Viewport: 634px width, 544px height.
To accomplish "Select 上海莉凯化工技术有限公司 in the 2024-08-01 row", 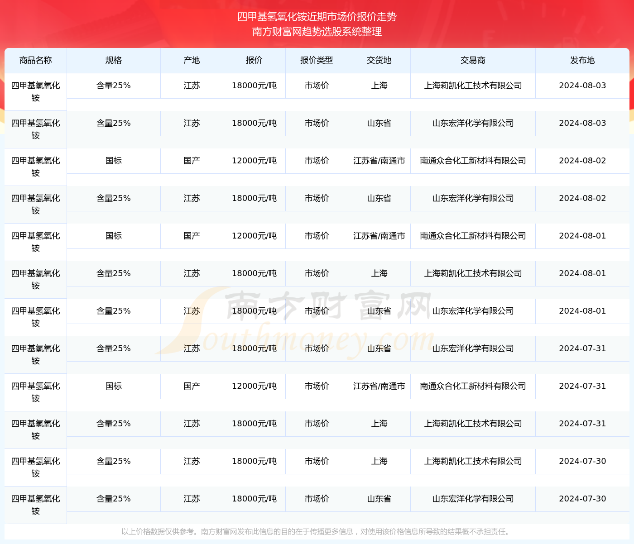I will [473, 273].
